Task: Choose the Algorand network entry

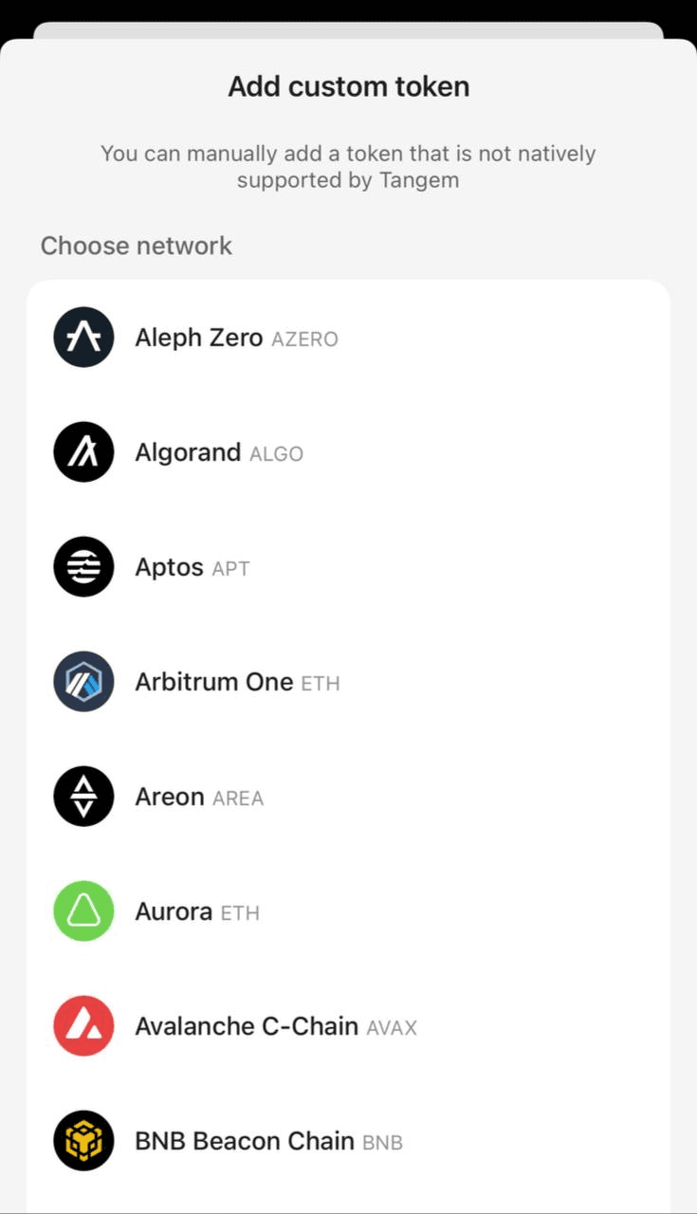Action: click(348, 452)
